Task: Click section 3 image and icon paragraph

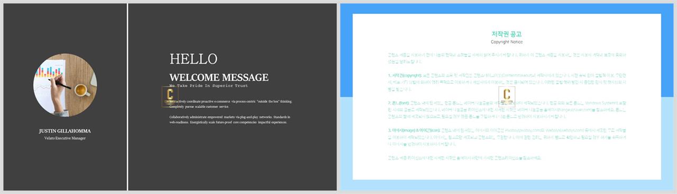Action: [507, 137]
